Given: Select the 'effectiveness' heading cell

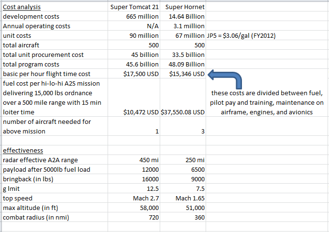Looking at the screenshot, I should pyautogui.click(x=55, y=150).
